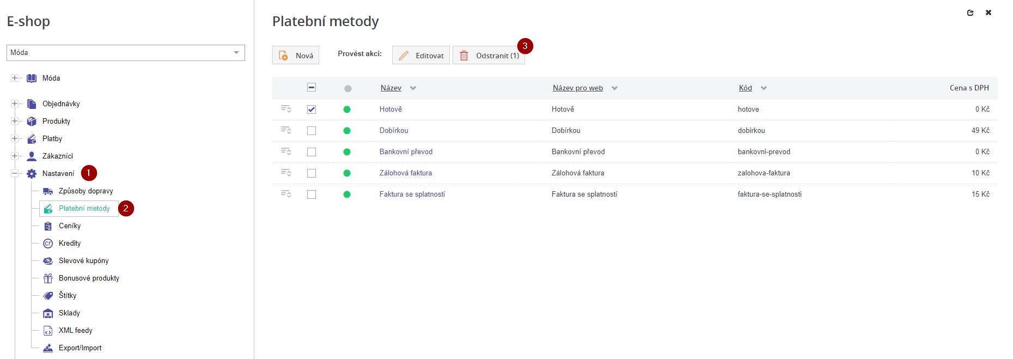
Task: Open Způsoby dopravy in the sidebar
Action: pyautogui.click(x=86, y=191)
